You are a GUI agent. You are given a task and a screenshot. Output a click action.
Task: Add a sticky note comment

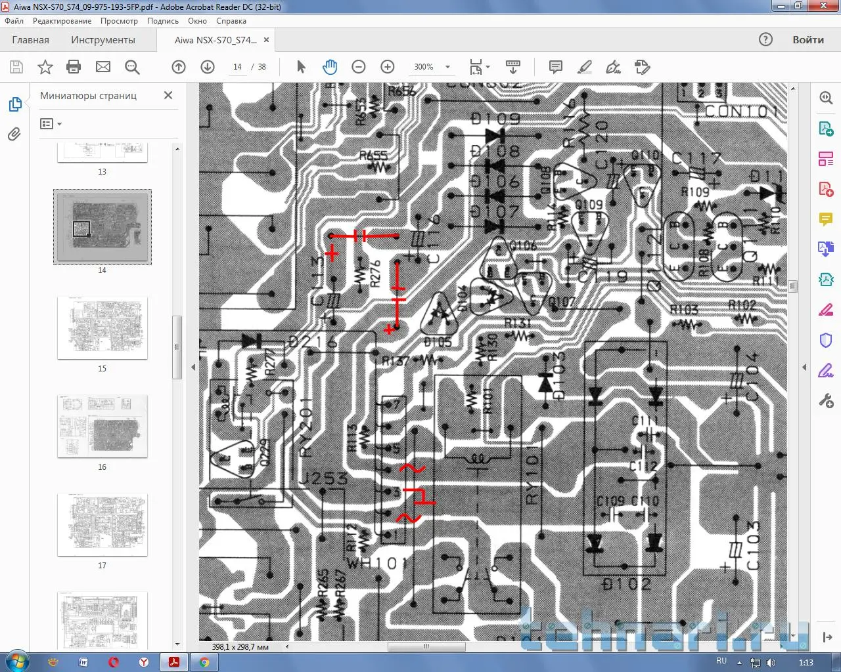click(x=556, y=67)
